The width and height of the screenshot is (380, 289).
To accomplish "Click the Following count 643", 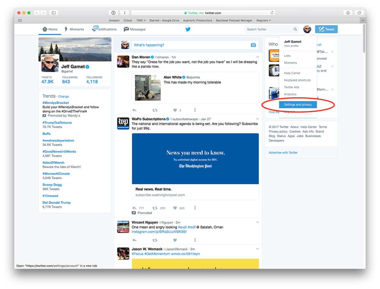I will (x=66, y=82).
